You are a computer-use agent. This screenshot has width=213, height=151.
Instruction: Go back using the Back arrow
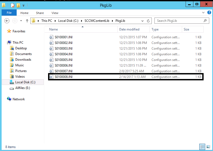click(7, 21)
